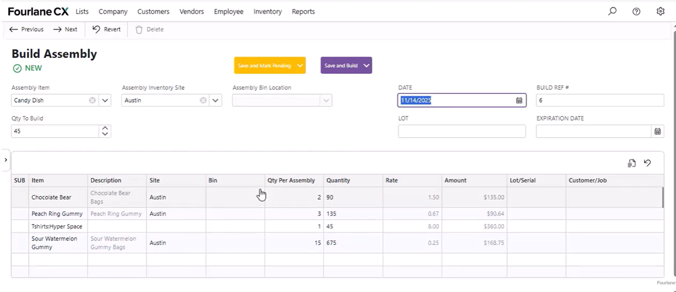Open the Save and Mark Pending dropdown arrow
This screenshot has width=676, height=292.
(300, 65)
